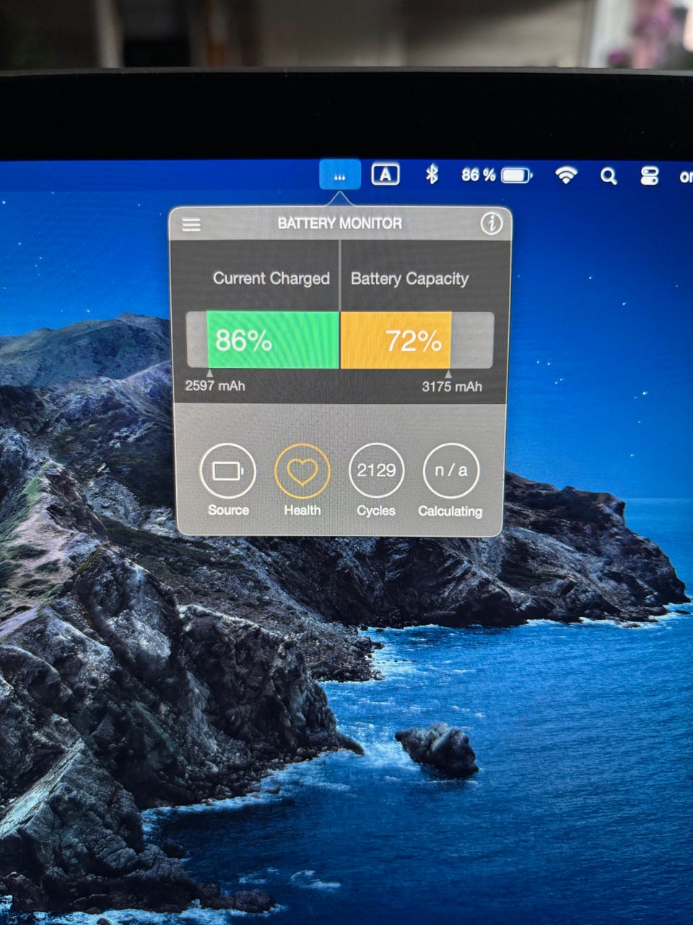
Task: Open Control Center from the menu bar
Action: 649,176
